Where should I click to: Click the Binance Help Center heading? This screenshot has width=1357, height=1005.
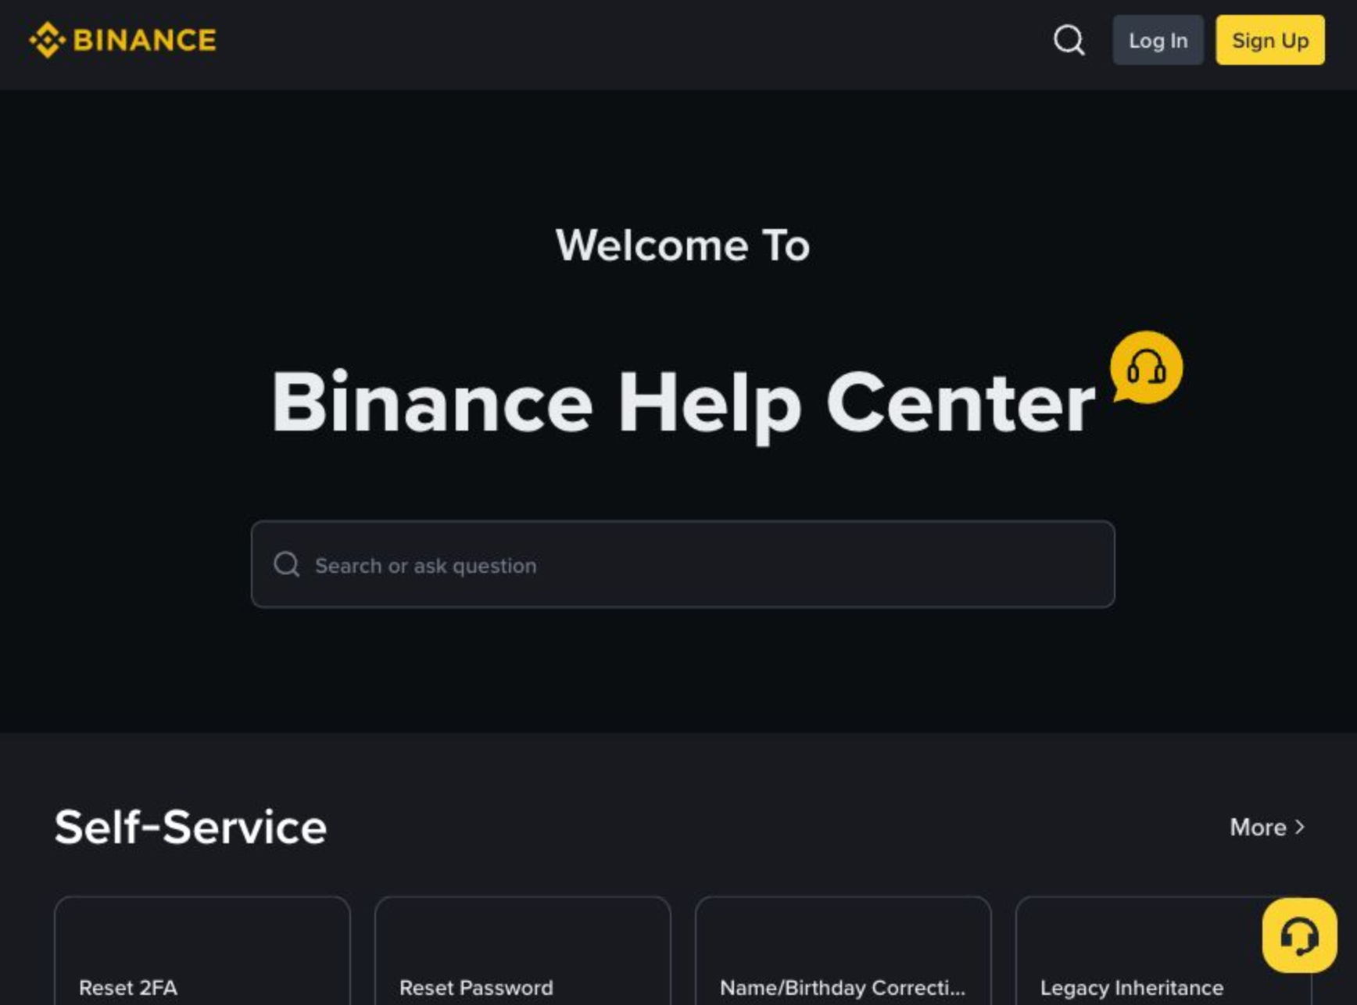(x=683, y=403)
